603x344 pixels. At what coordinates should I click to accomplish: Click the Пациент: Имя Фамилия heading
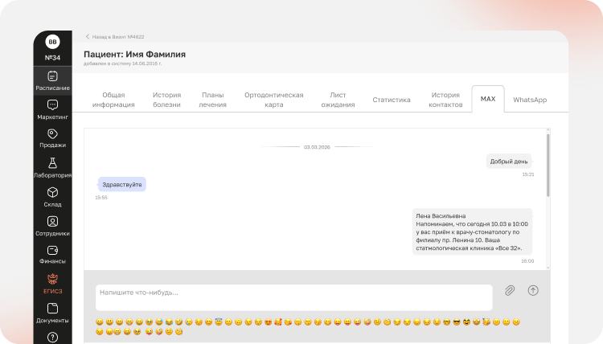pyautogui.click(x=134, y=54)
